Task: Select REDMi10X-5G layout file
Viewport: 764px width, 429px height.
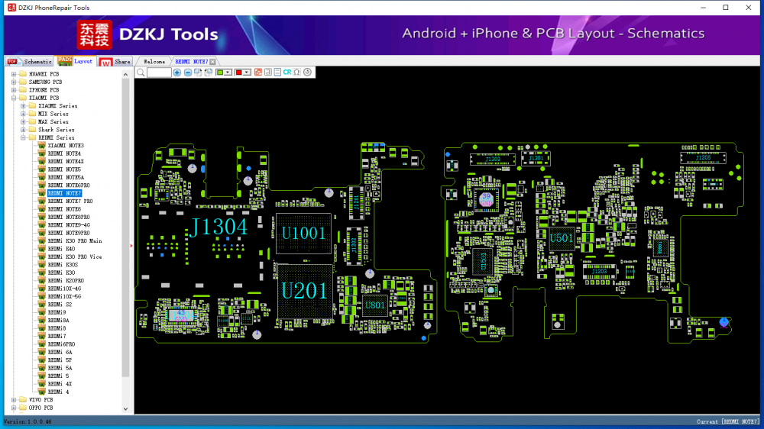Action: [64, 296]
